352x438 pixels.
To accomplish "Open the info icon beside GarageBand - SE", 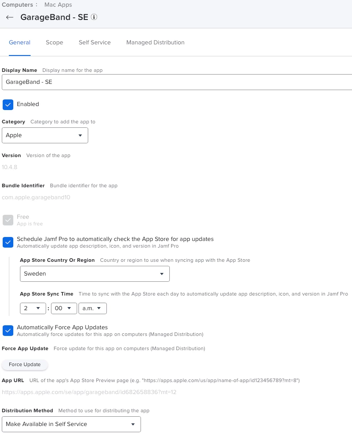I will (94, 17).
